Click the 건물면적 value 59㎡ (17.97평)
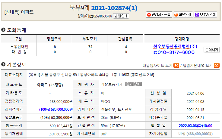 click(x=113, y=126)
